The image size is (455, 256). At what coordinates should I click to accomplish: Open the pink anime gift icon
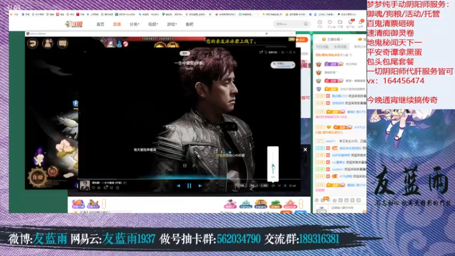230,204
